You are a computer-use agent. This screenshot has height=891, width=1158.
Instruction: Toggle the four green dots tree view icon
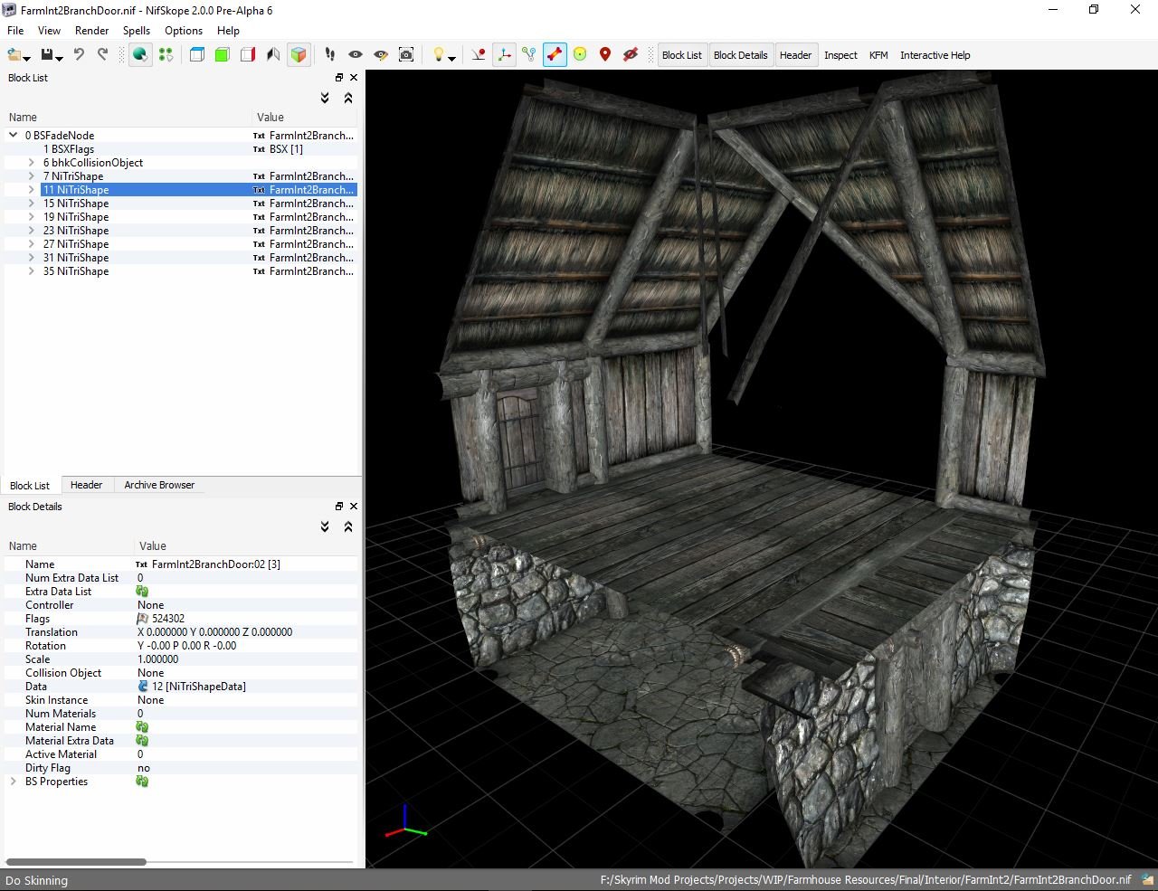[166, 55]
